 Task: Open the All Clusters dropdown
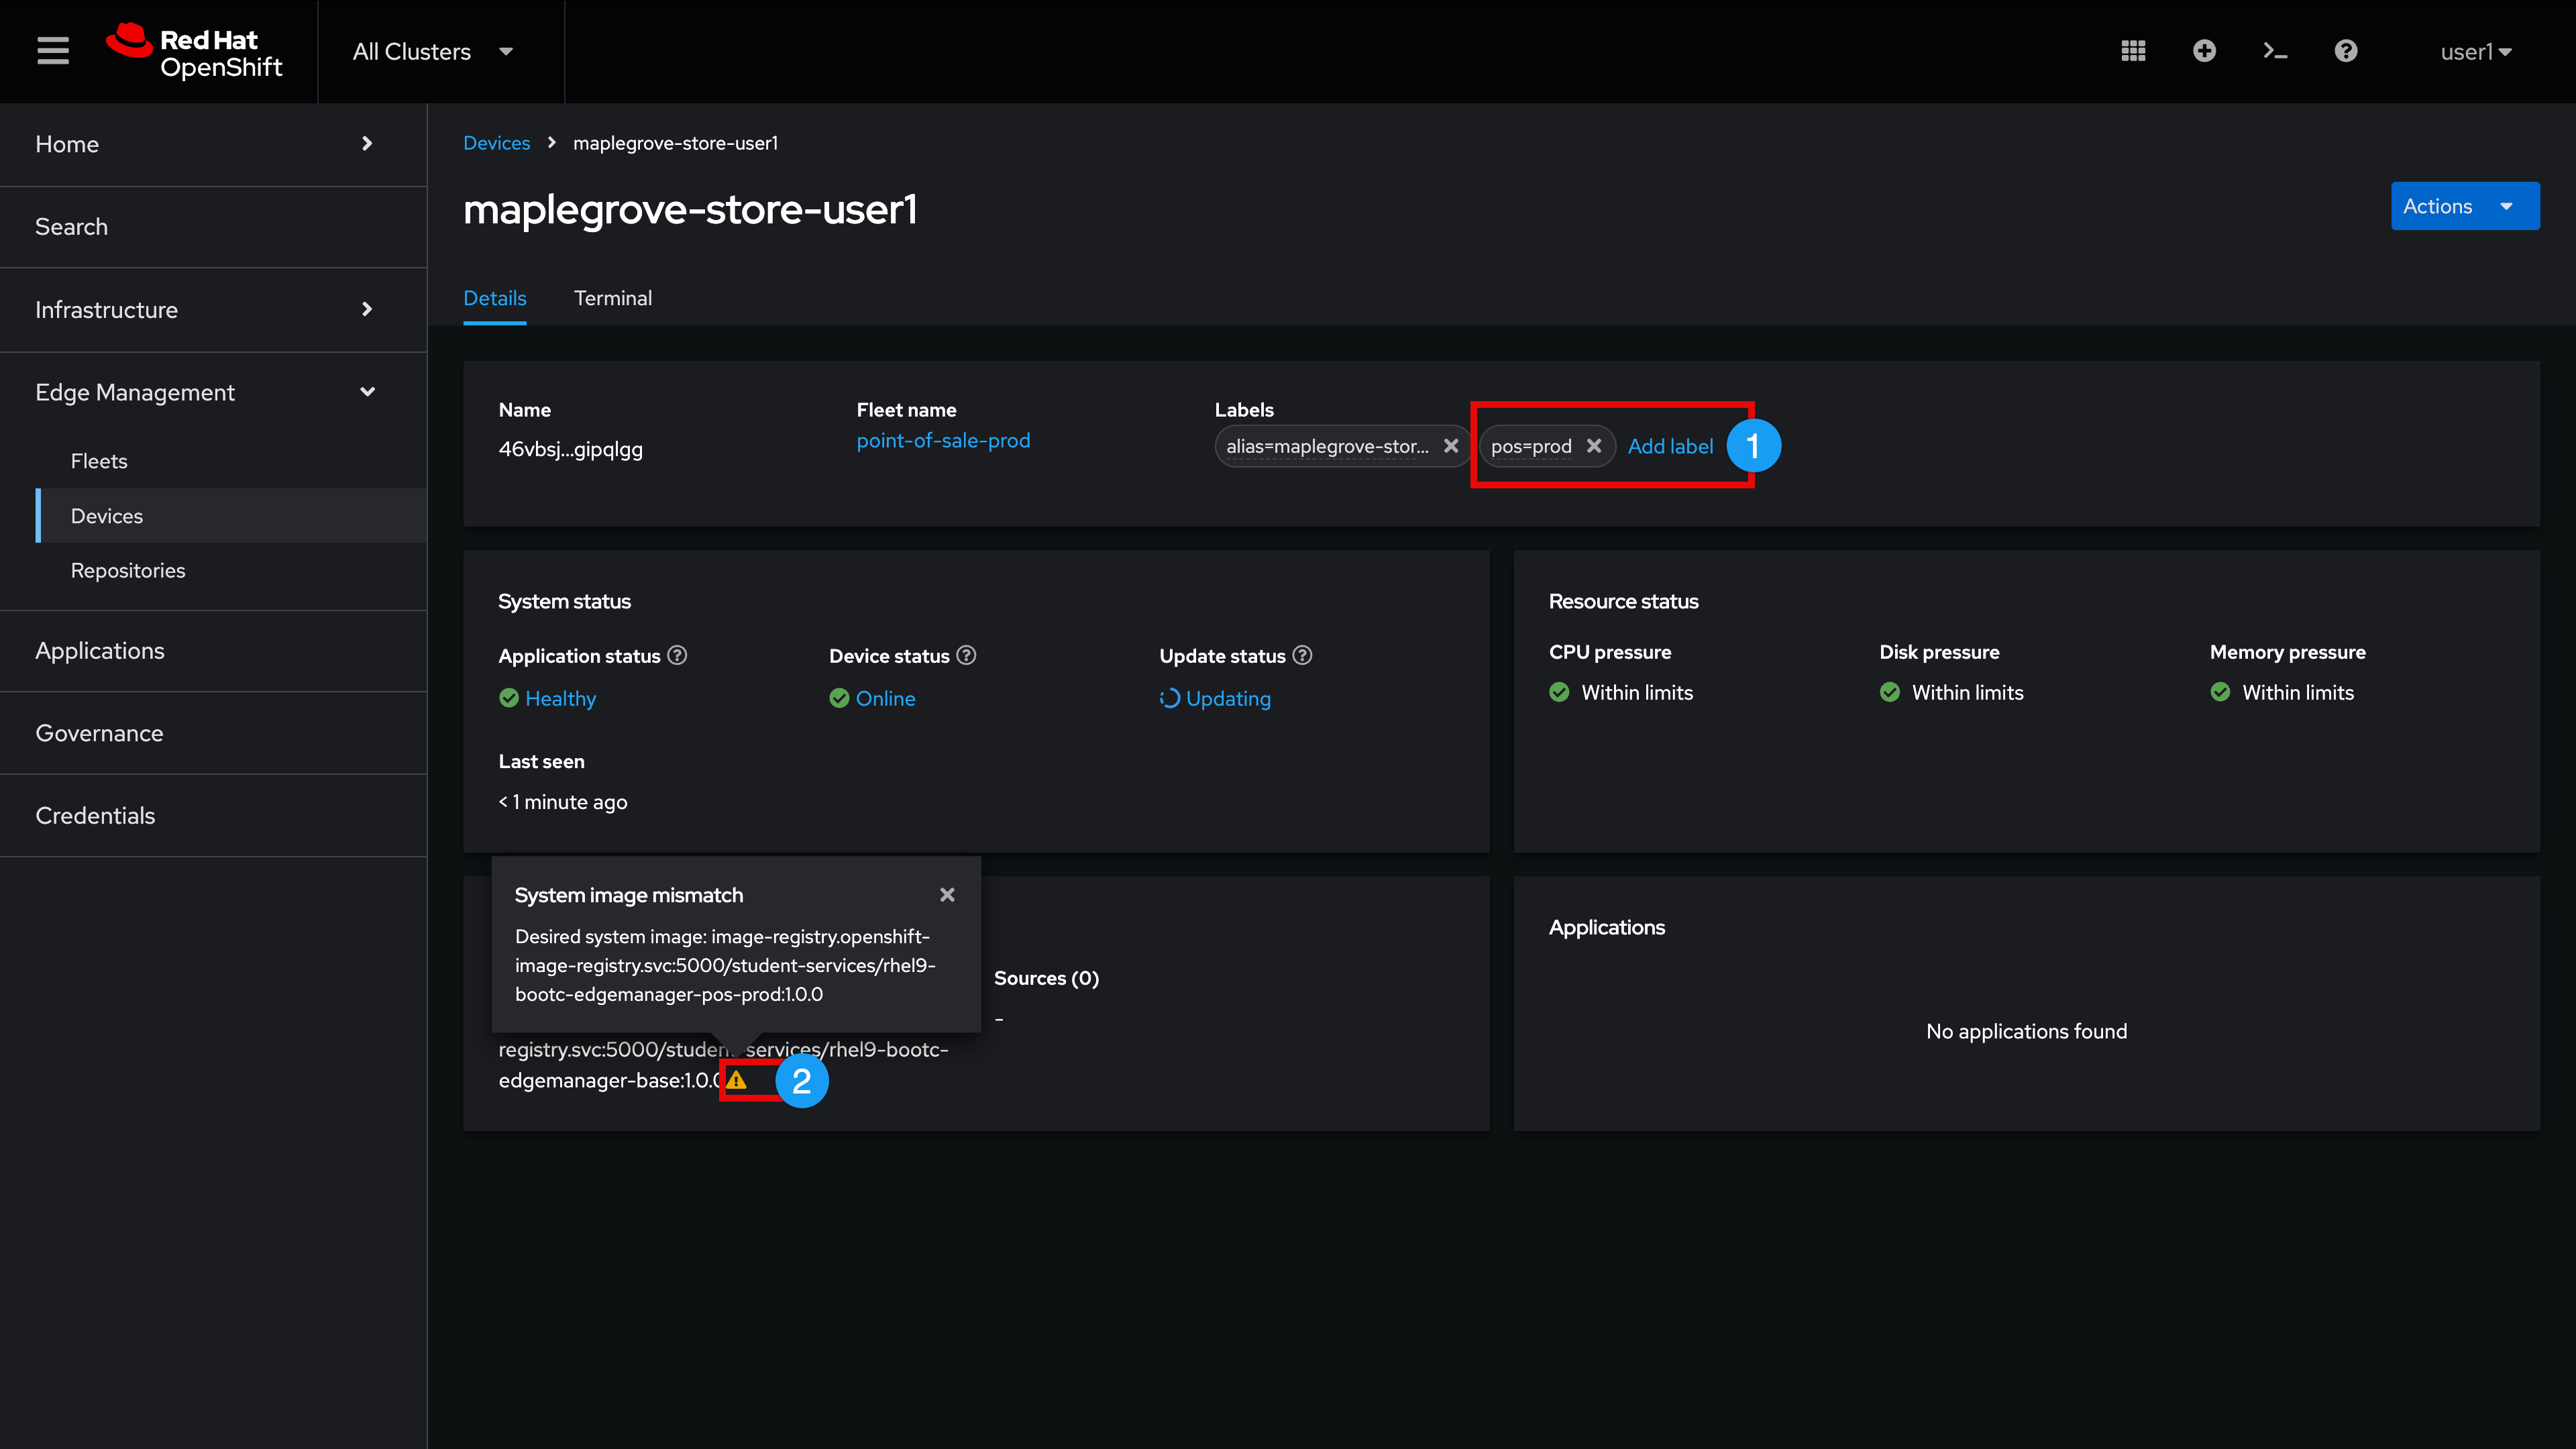click(433, 52)
